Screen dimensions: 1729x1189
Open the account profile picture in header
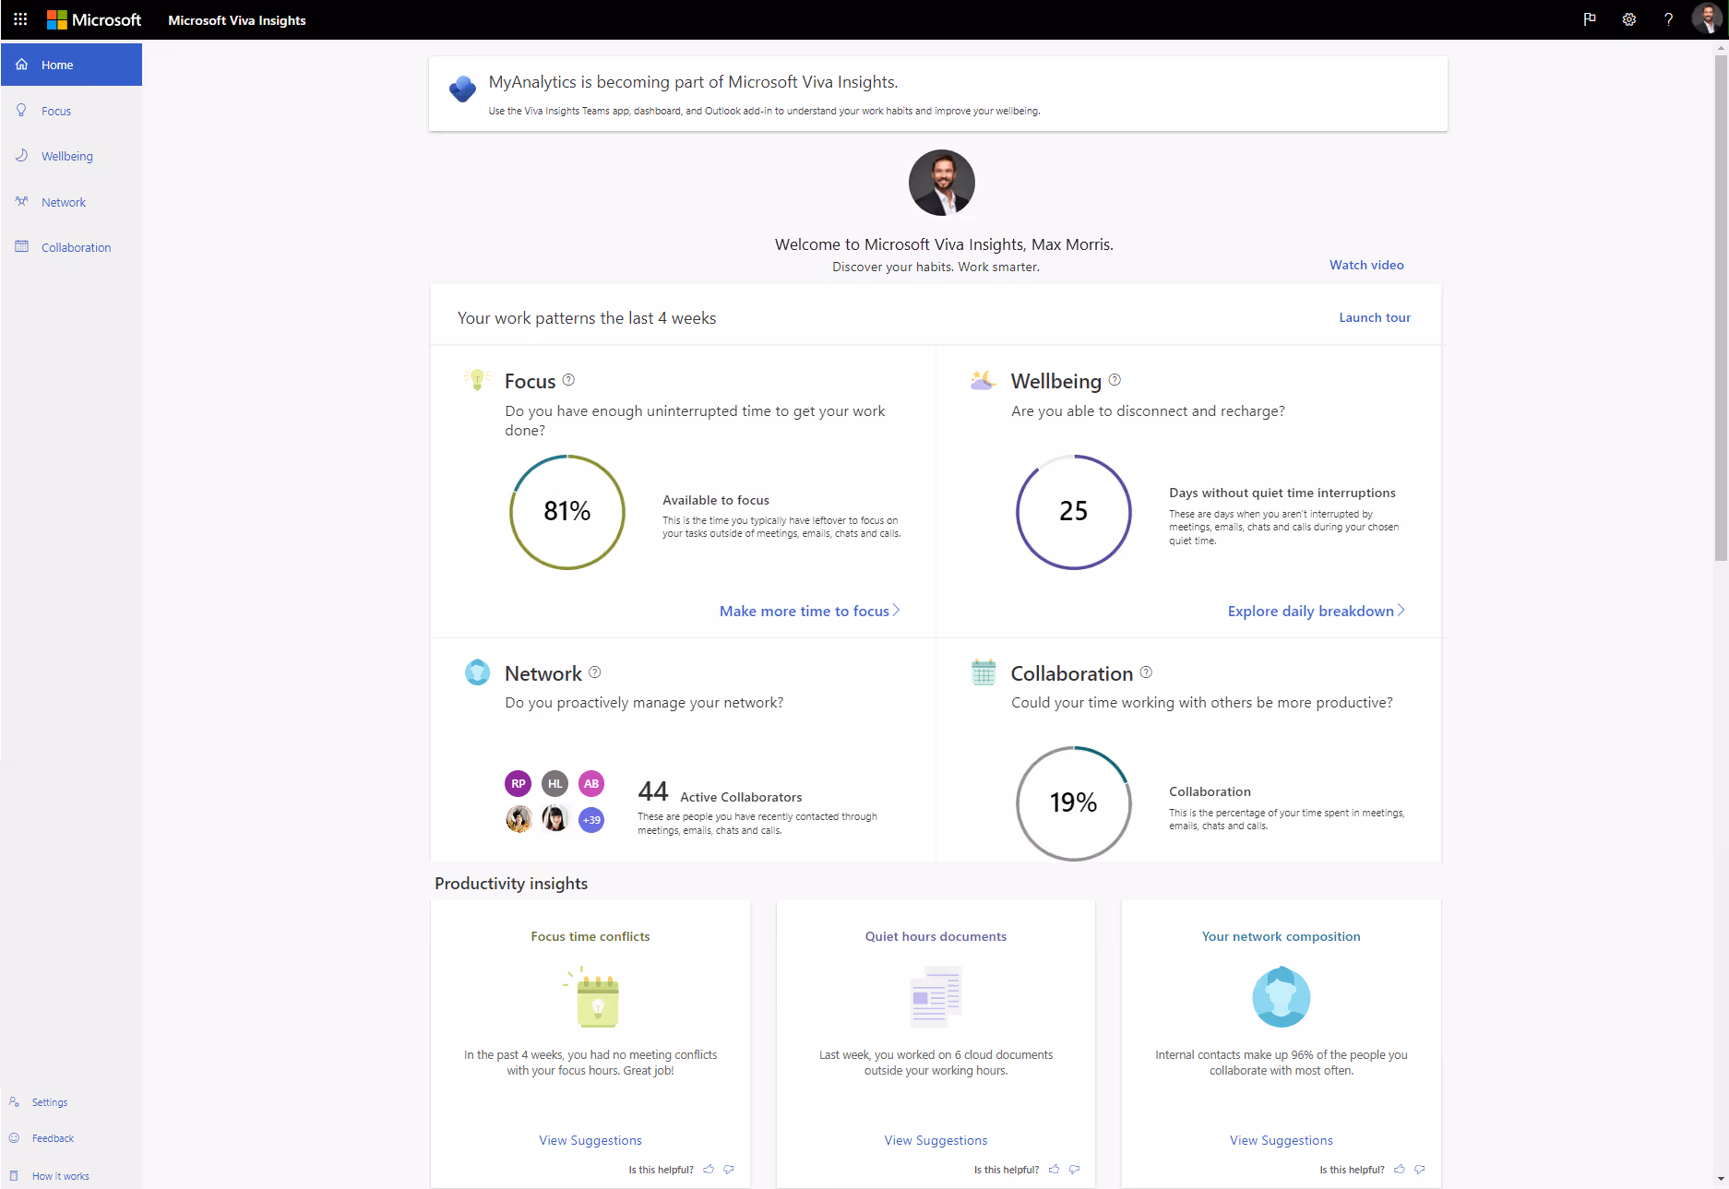[1707, 18]
